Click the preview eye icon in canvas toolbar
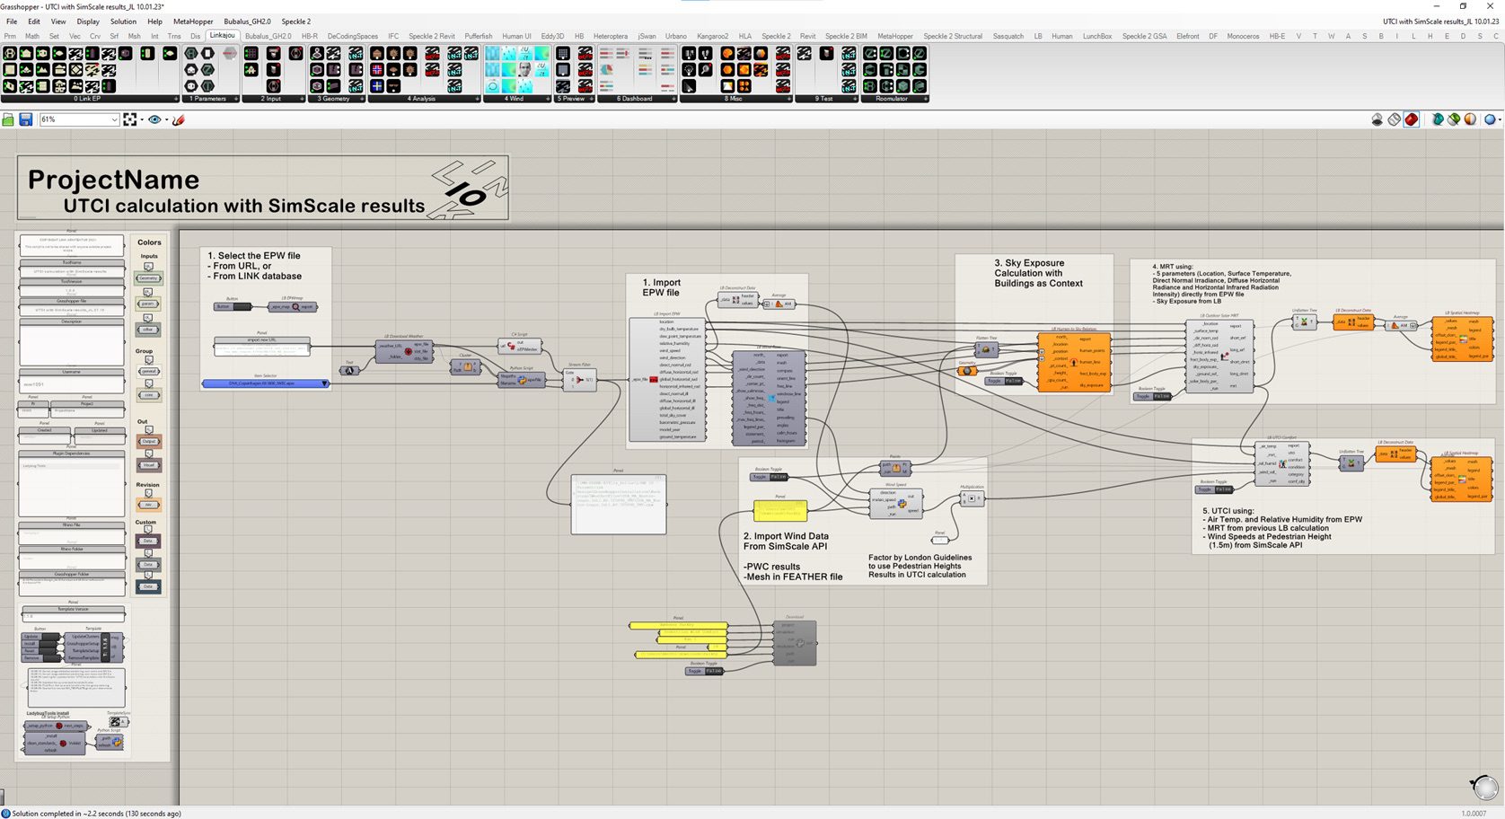The image size is (1505, 819). (x=154, y=119)
